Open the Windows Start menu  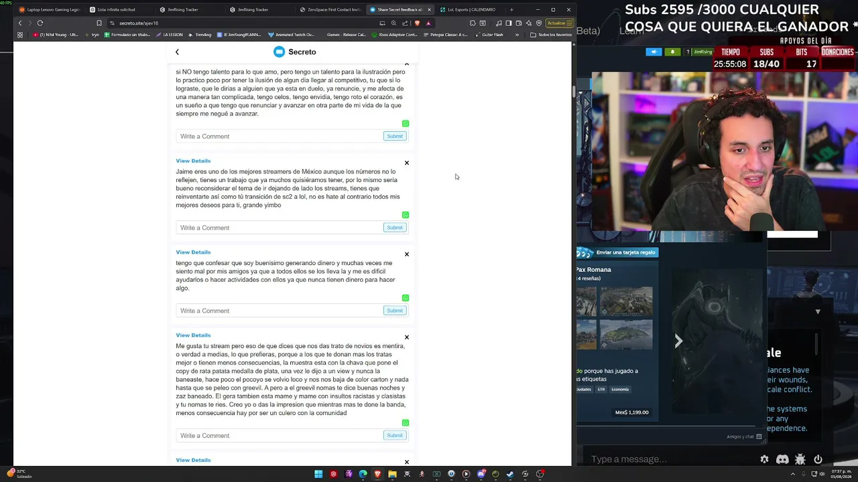[x=318, y=474]
